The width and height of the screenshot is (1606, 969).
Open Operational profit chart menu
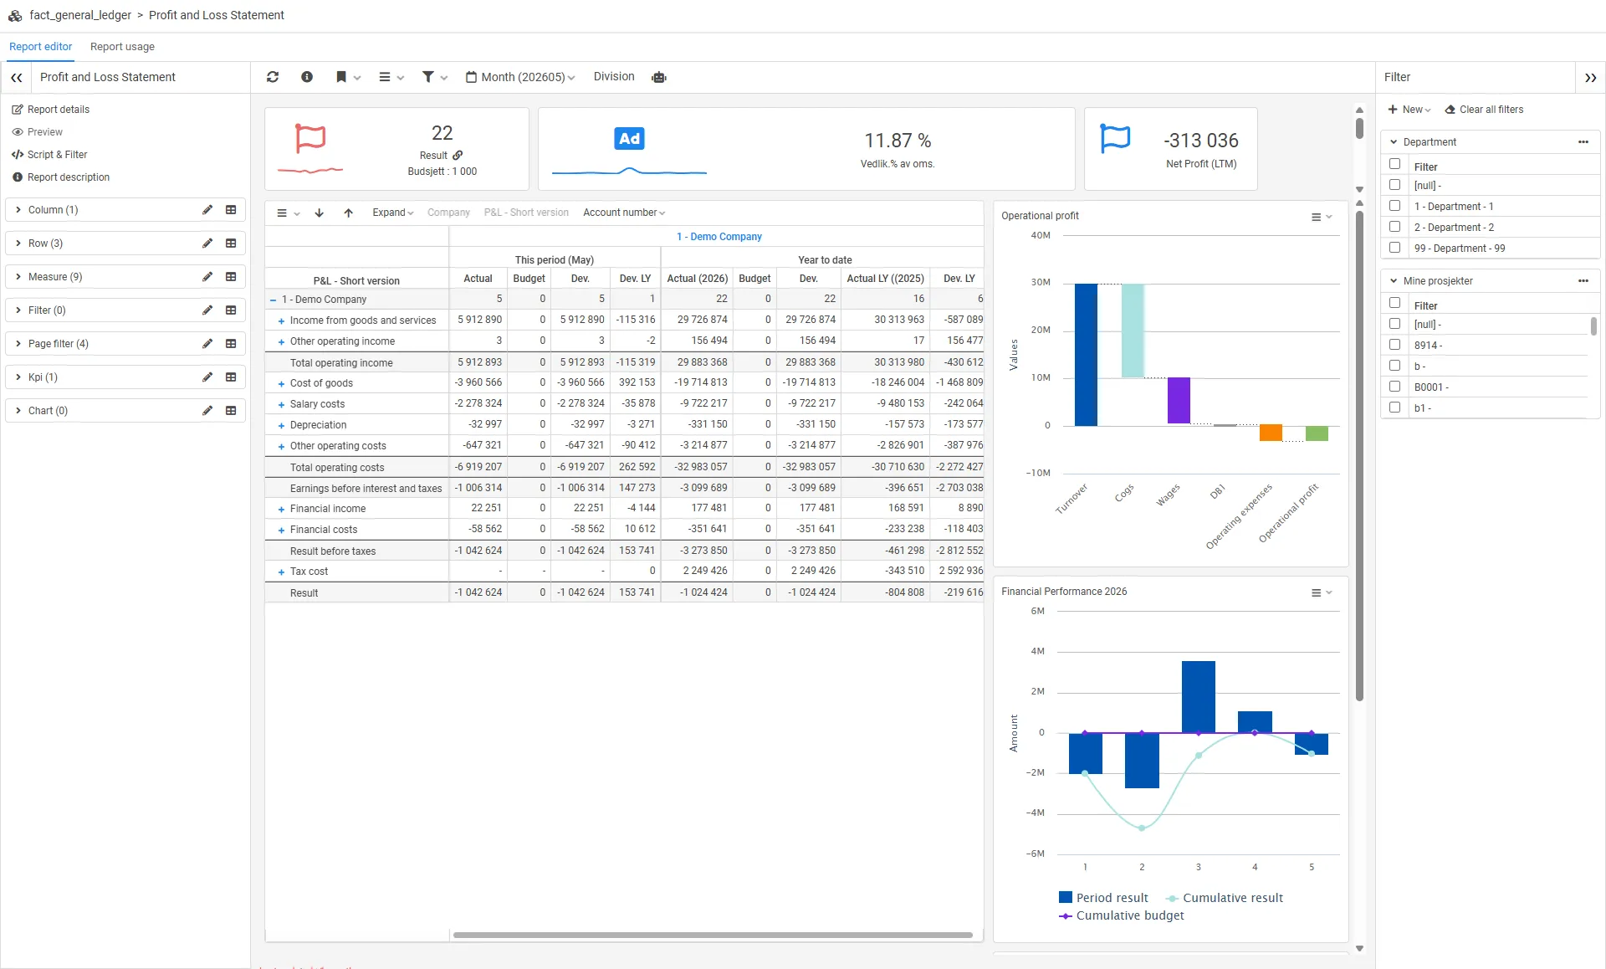[x=1321, y=217]
